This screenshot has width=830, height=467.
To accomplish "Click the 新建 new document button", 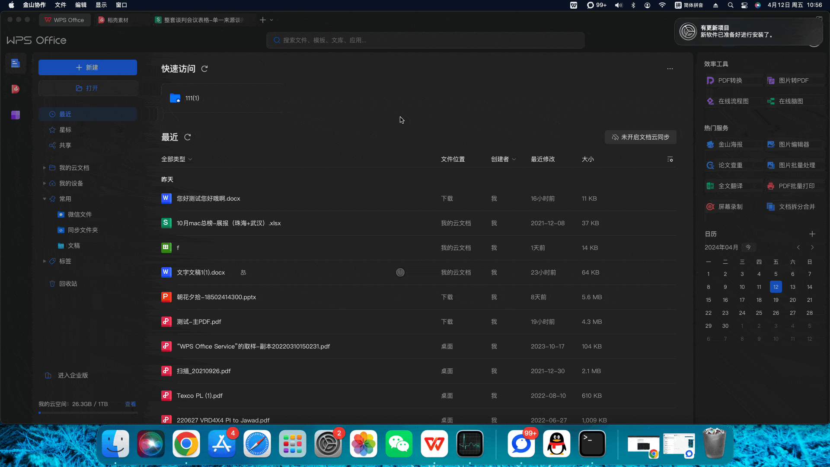I will pos(87,67).
